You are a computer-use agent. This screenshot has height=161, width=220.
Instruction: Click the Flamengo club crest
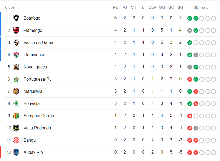(16, 30)
